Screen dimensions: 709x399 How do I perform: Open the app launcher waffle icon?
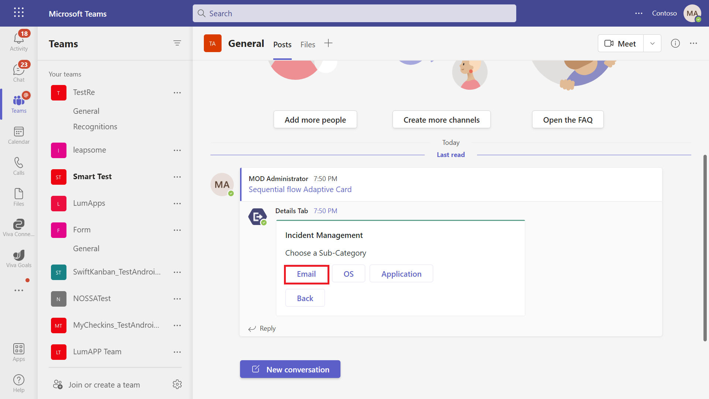(x=19, y=13)
